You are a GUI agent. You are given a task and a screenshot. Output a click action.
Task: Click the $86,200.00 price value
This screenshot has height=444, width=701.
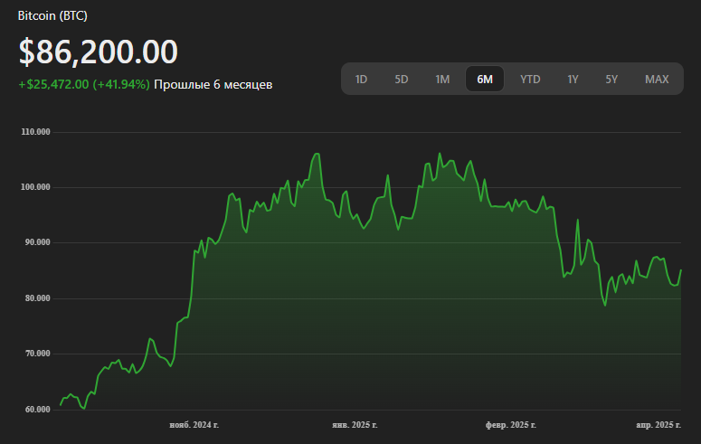[98, 52]
